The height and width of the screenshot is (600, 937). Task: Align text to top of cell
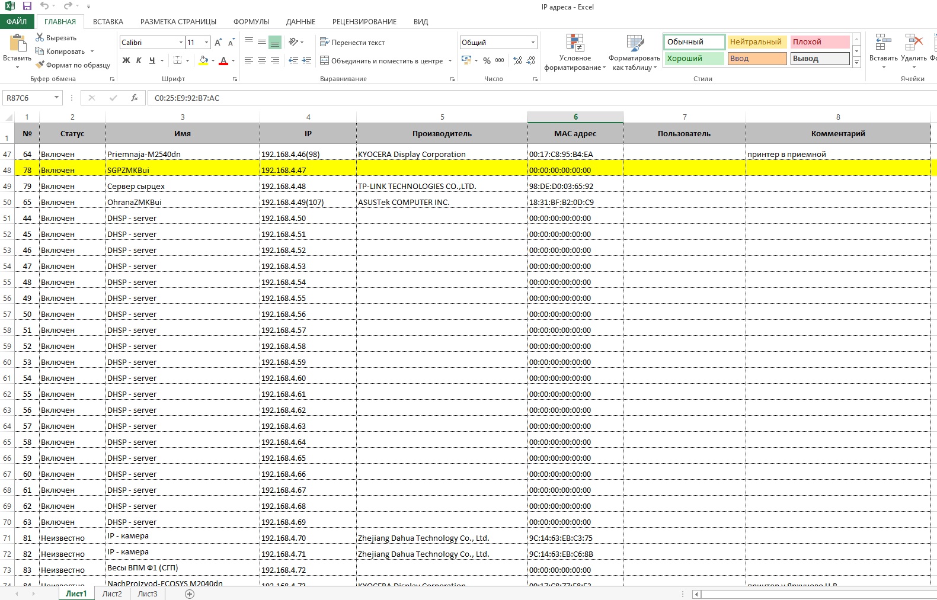pyautogui.click(x=249, y=42)
